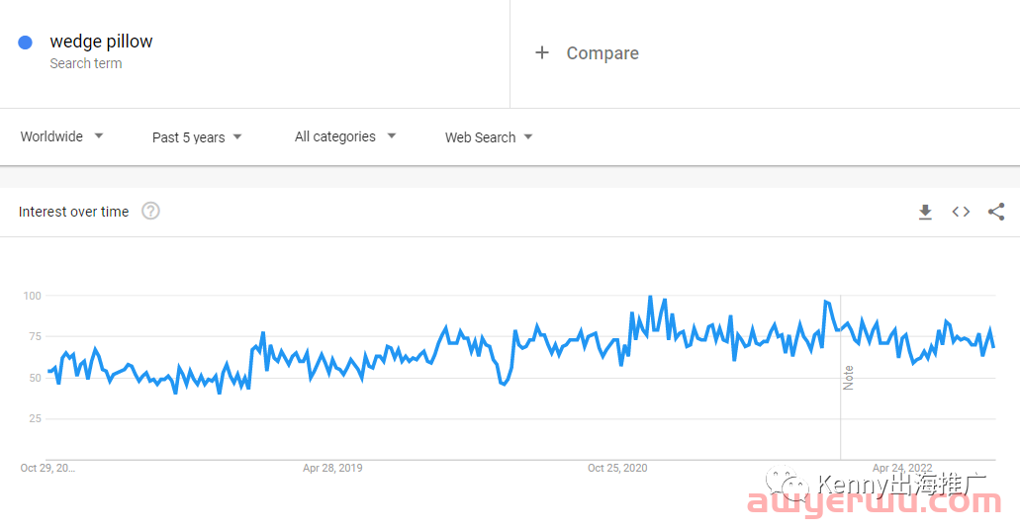Click the highest peak at 100
Viewport: 1020px width, 532px height.
pyautogui.click(x=650, y=298)
